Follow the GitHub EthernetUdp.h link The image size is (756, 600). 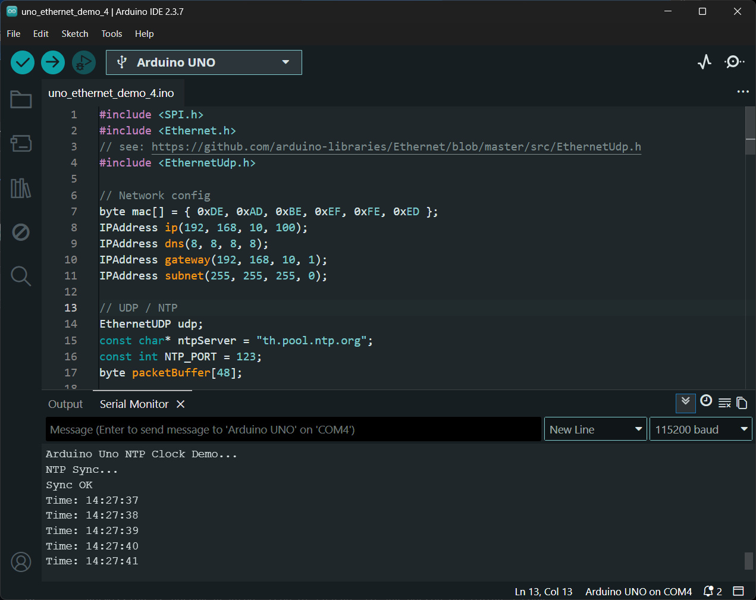396,147
